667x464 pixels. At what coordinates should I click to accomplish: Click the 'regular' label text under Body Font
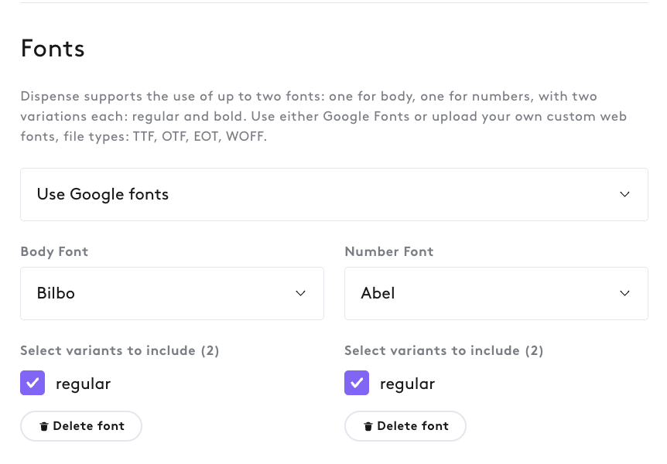pos(84,384)
